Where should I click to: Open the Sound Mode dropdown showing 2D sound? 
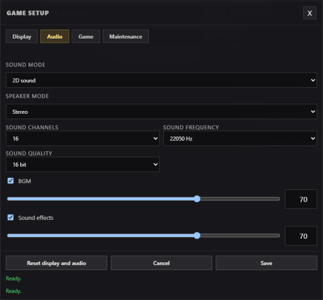click(161, 80)
